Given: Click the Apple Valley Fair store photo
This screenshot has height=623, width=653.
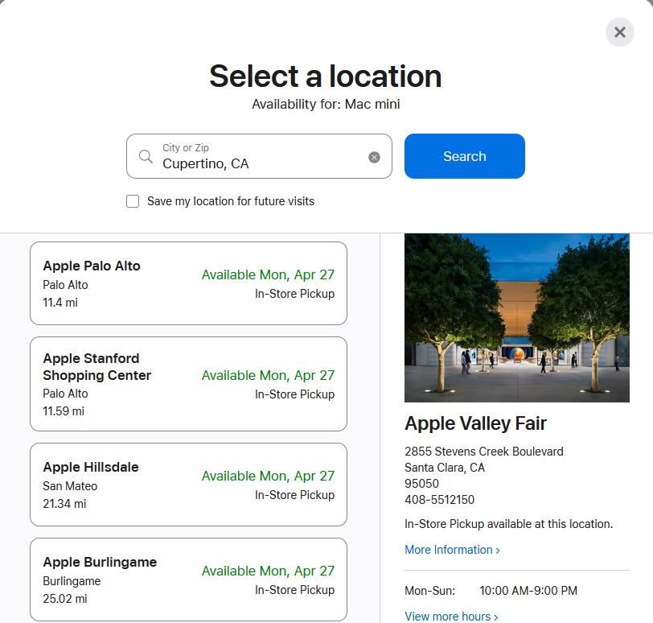Looking at the screenshot, I should (x=517, y=318).
